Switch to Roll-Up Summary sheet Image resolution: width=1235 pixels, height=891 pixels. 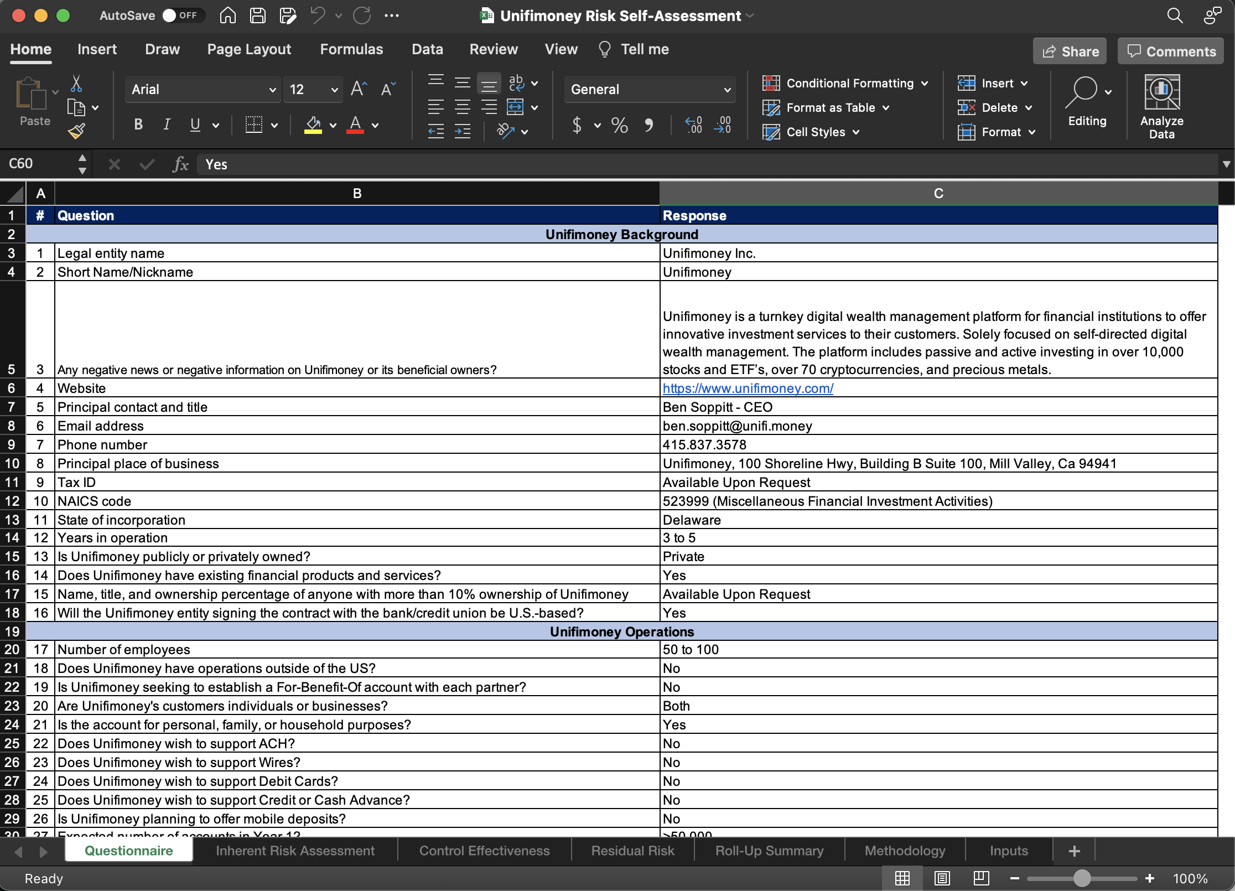[x=769, y=851]
